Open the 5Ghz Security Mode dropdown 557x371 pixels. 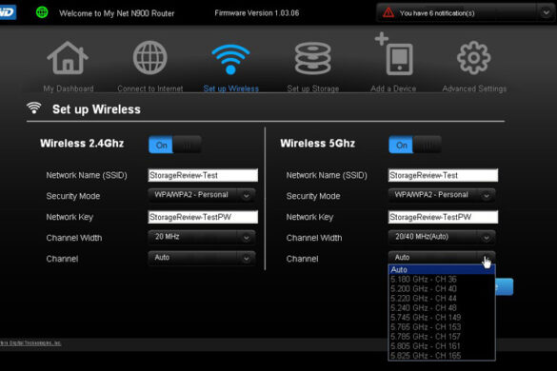point(442,195)
